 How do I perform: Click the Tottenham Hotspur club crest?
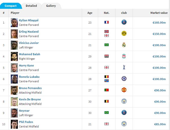pos(124,67)
